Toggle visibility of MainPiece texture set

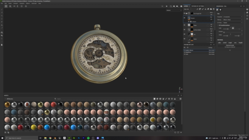pos(184,52)
